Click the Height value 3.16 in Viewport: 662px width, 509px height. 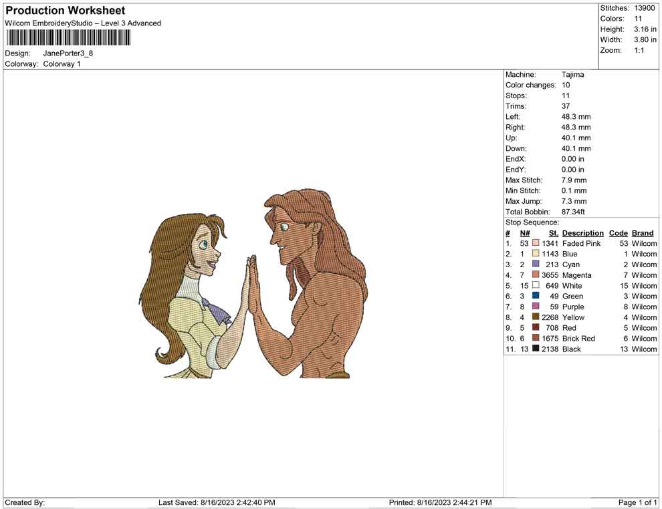point(645,29)
